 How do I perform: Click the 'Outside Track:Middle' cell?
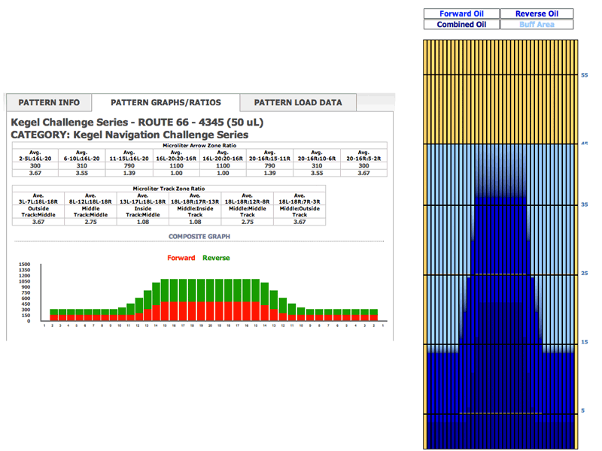[x=38, y=212]
